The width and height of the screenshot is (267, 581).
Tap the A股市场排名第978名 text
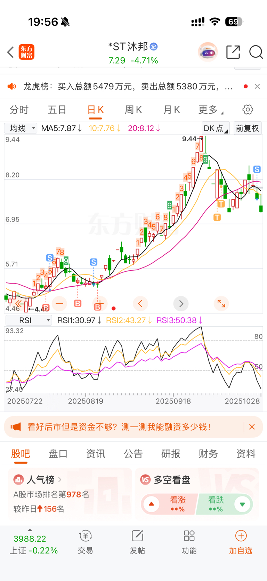pos(51,494)
